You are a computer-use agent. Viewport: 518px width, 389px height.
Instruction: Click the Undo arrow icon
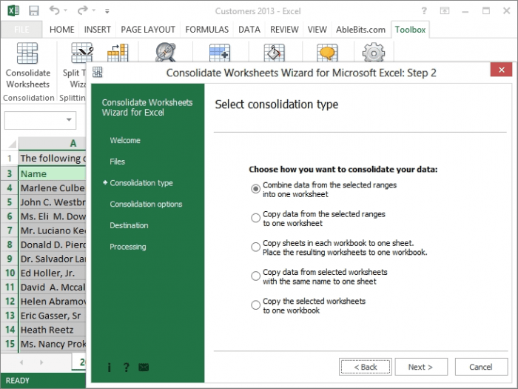coord(55,11)
